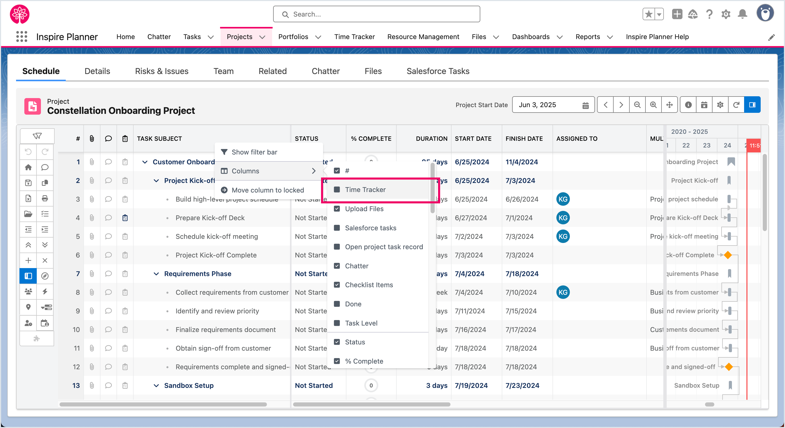
Task: Uncheck the # column checkbox
Action: tap(337, 171)
